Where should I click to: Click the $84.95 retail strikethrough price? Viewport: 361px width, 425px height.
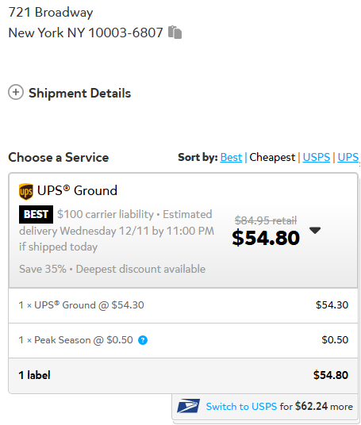266,220
